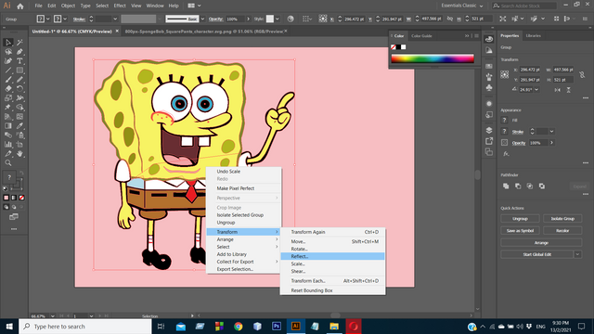Open Essentials Classic workspace dropdown
Screen dimensions: 594x334
click(462, 6)
